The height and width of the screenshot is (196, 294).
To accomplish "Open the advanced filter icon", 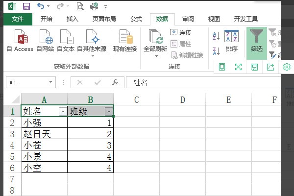I will tap(272, 55).
